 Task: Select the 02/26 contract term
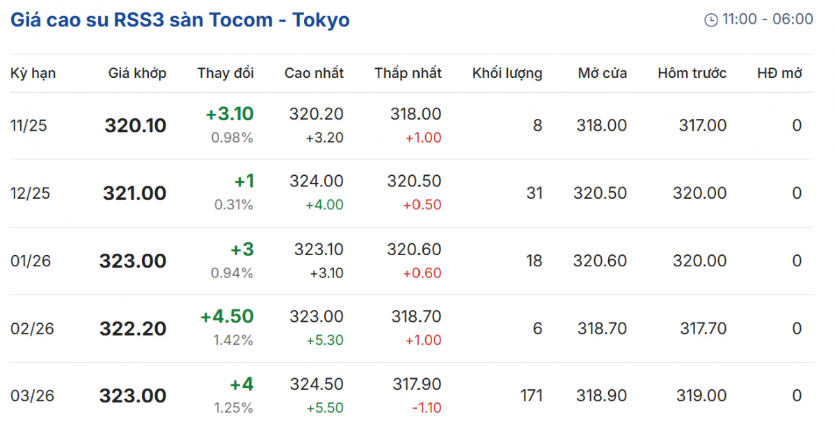tap(30, 328)
